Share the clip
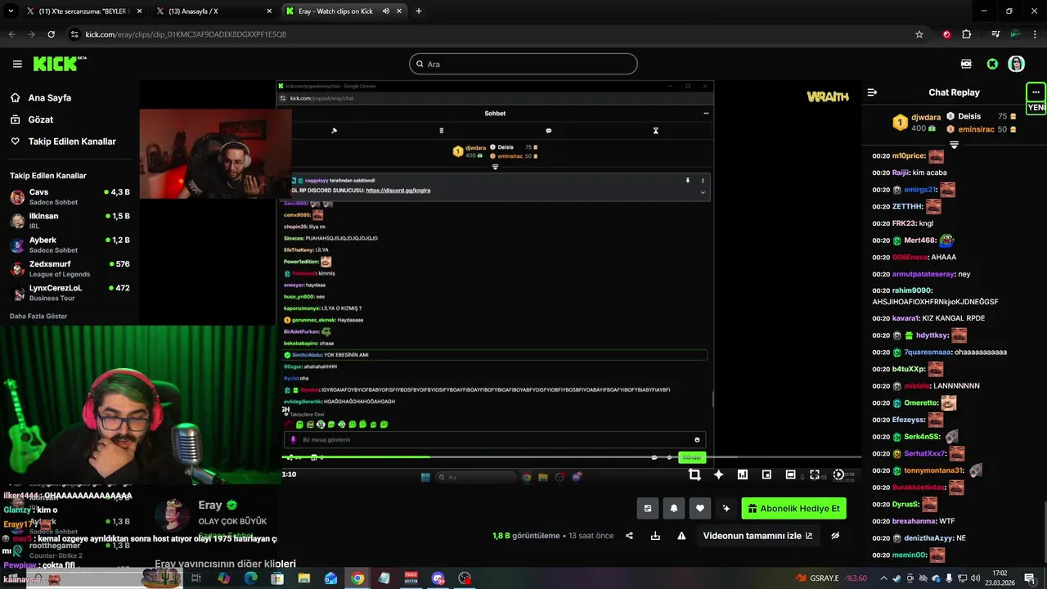 (x=629, y=536)
